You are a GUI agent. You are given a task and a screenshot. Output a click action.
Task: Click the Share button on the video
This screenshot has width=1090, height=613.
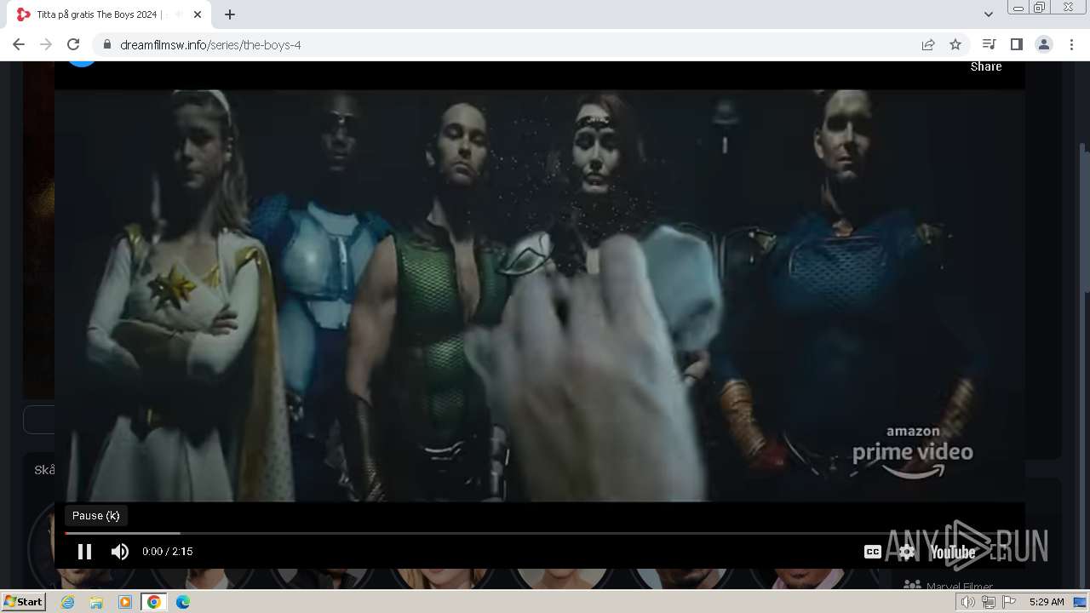coord(986,66)
